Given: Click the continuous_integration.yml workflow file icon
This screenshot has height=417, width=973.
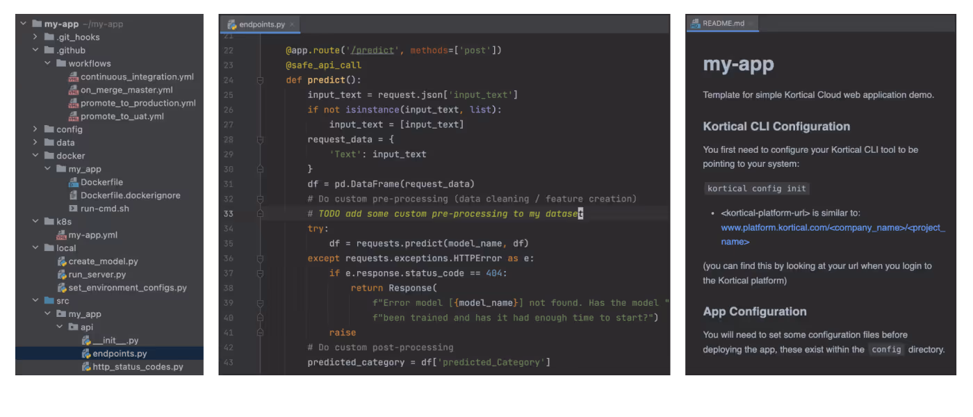Looking at the screenshot, I should (73, 76).
